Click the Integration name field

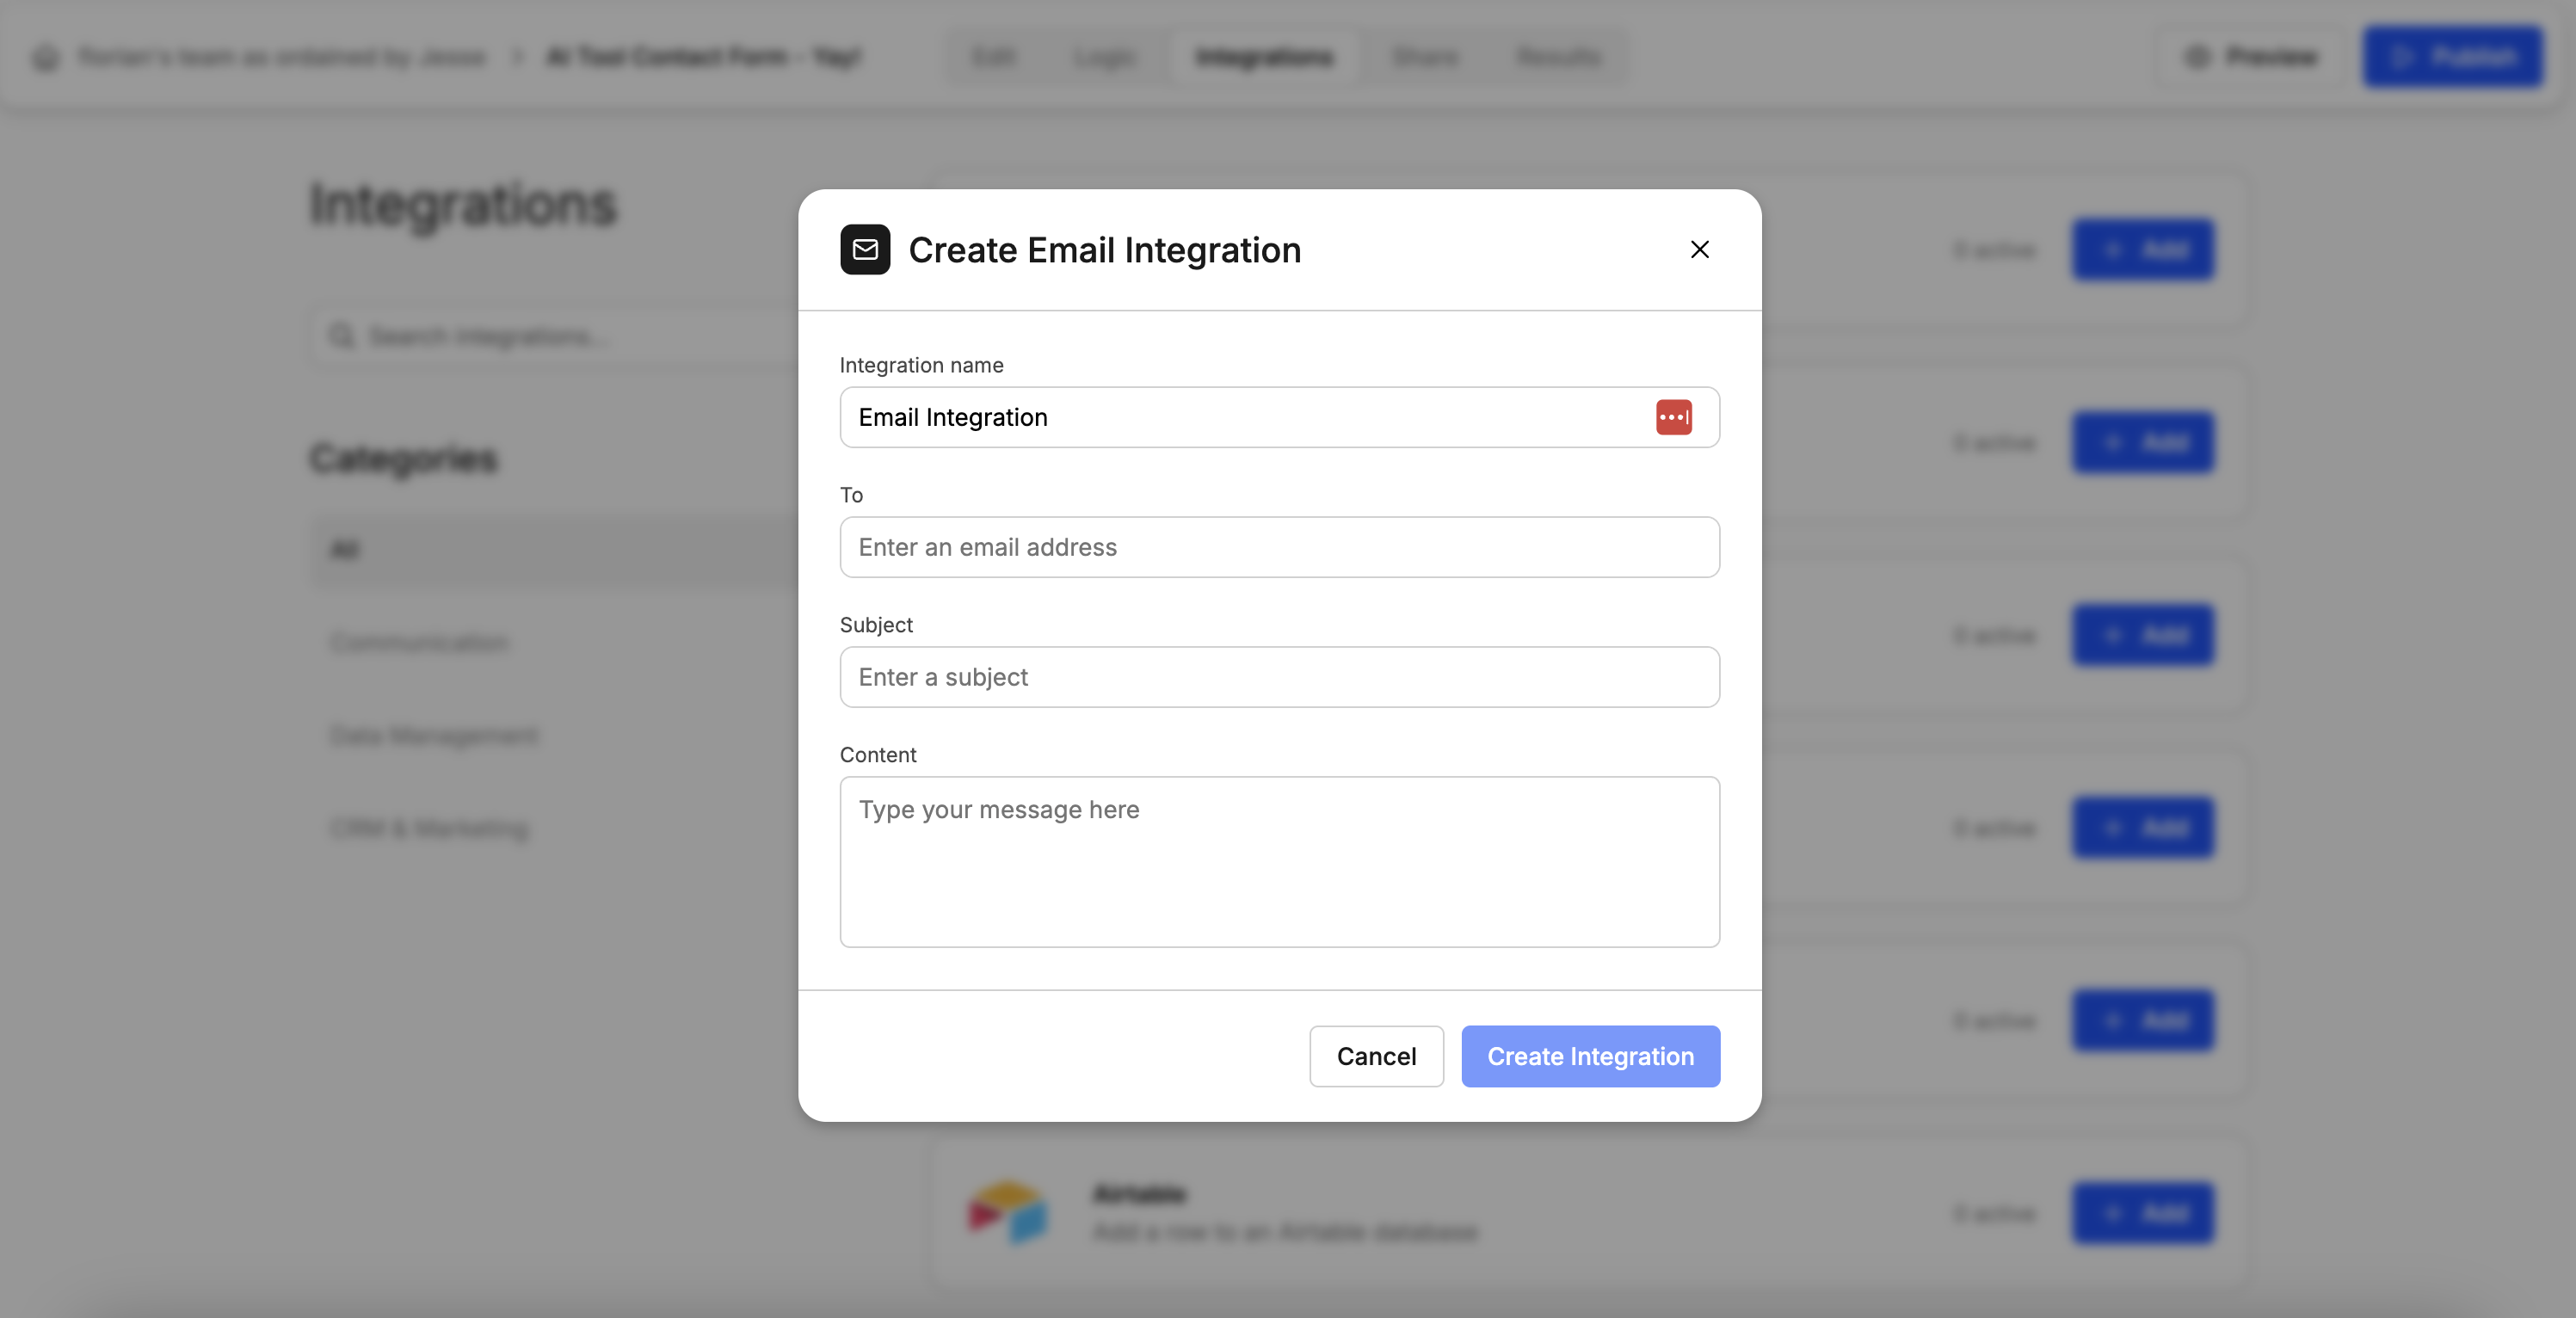pos(1240,417)
